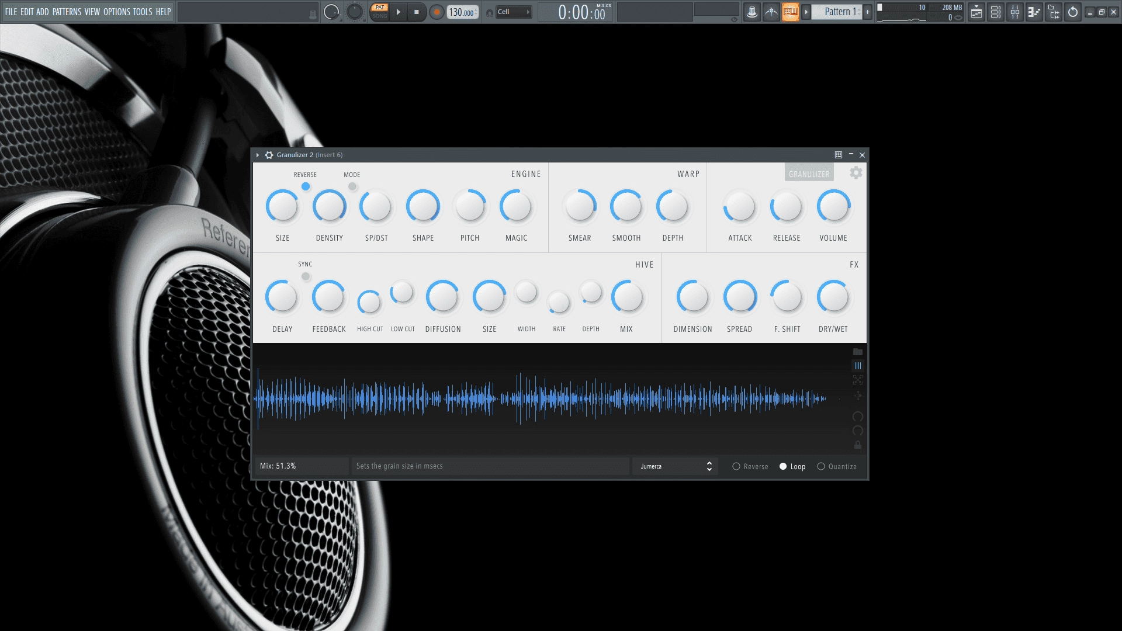Open the FILE menu
The image size is (1122, 631).
[x=11, y=12]
